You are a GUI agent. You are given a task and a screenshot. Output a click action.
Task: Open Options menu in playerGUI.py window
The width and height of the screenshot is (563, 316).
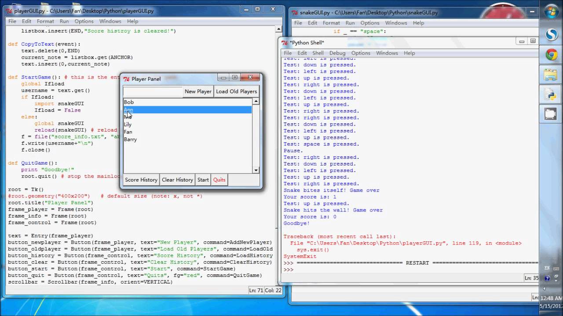84,21
